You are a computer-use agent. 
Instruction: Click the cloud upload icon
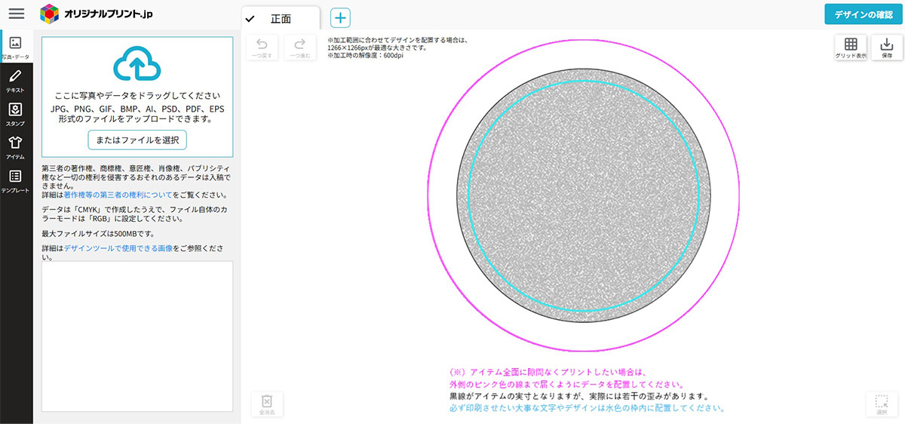tap(137, 63)
